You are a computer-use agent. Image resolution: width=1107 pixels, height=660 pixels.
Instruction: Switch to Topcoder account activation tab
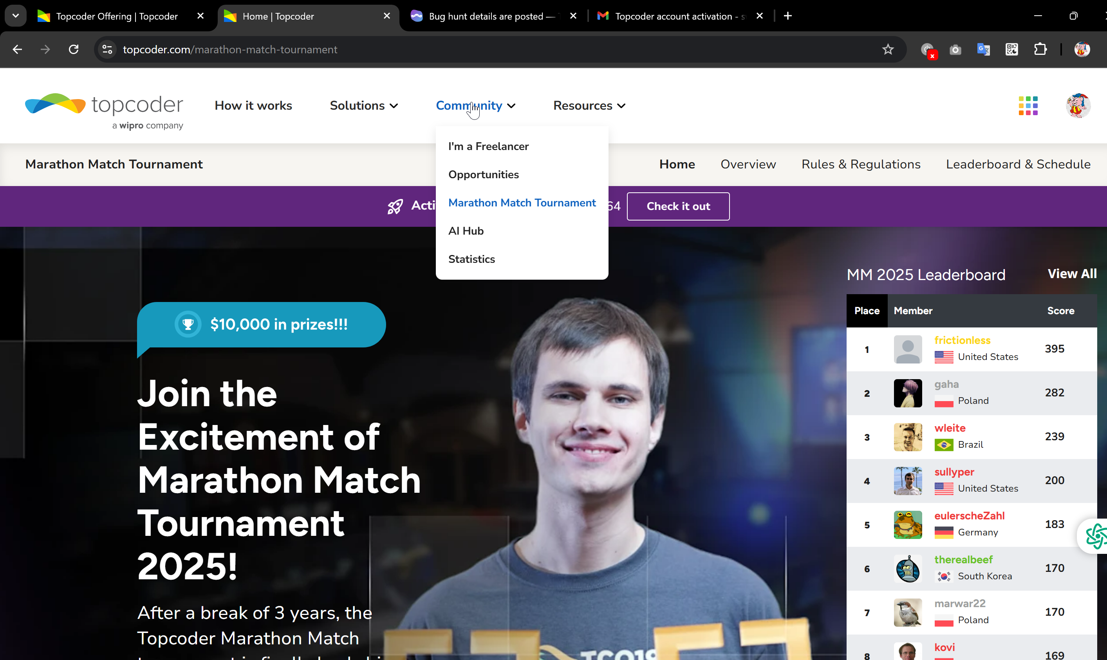[673, 16]
